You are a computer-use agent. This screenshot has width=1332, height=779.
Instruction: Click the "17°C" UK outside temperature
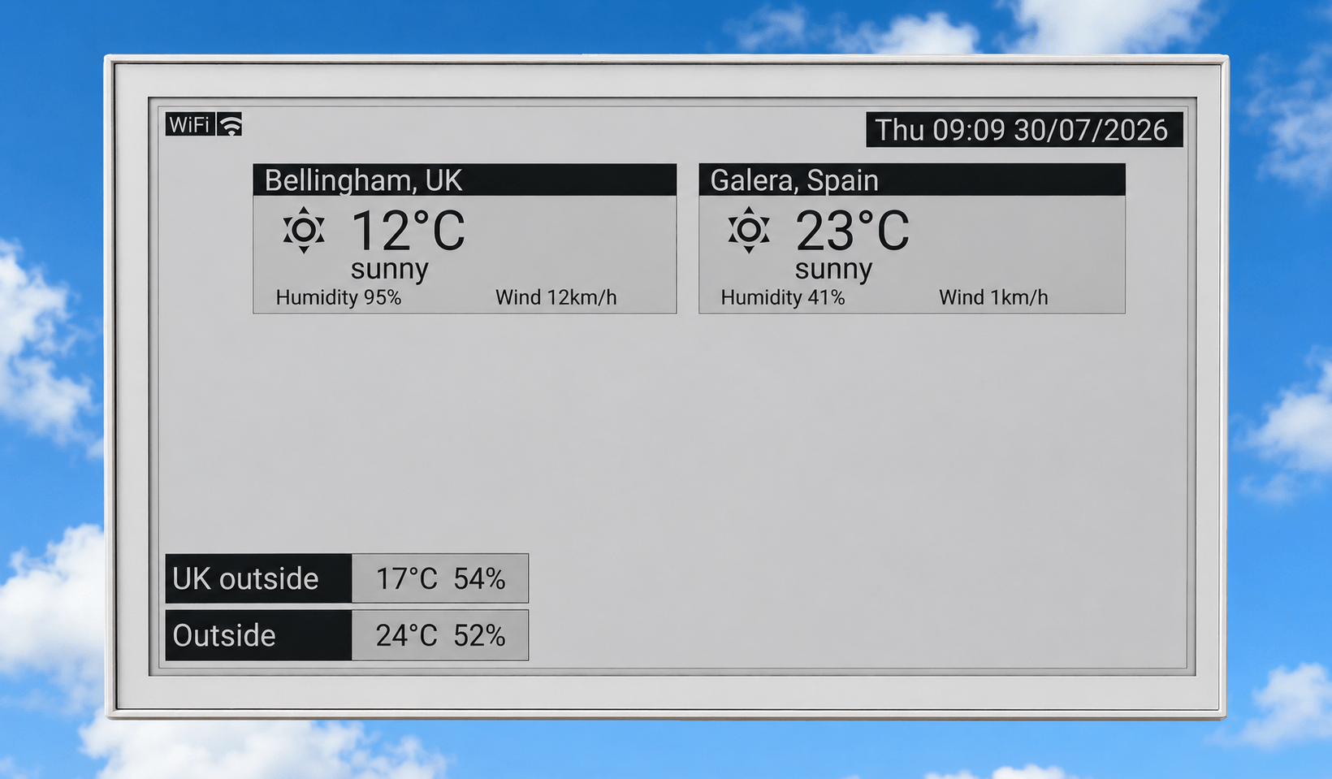click(x=406, y=579)
